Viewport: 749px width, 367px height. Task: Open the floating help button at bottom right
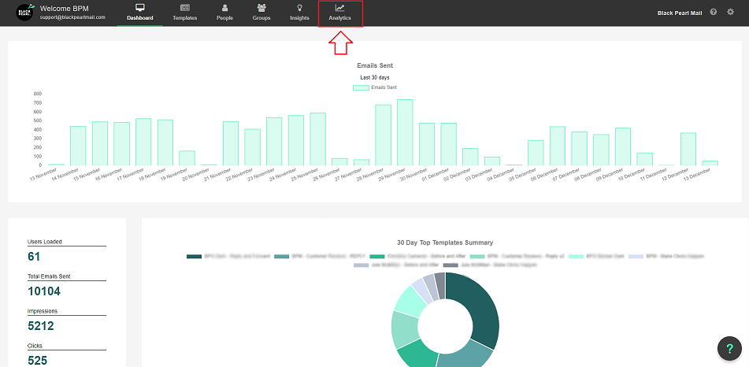coord(730,349)
